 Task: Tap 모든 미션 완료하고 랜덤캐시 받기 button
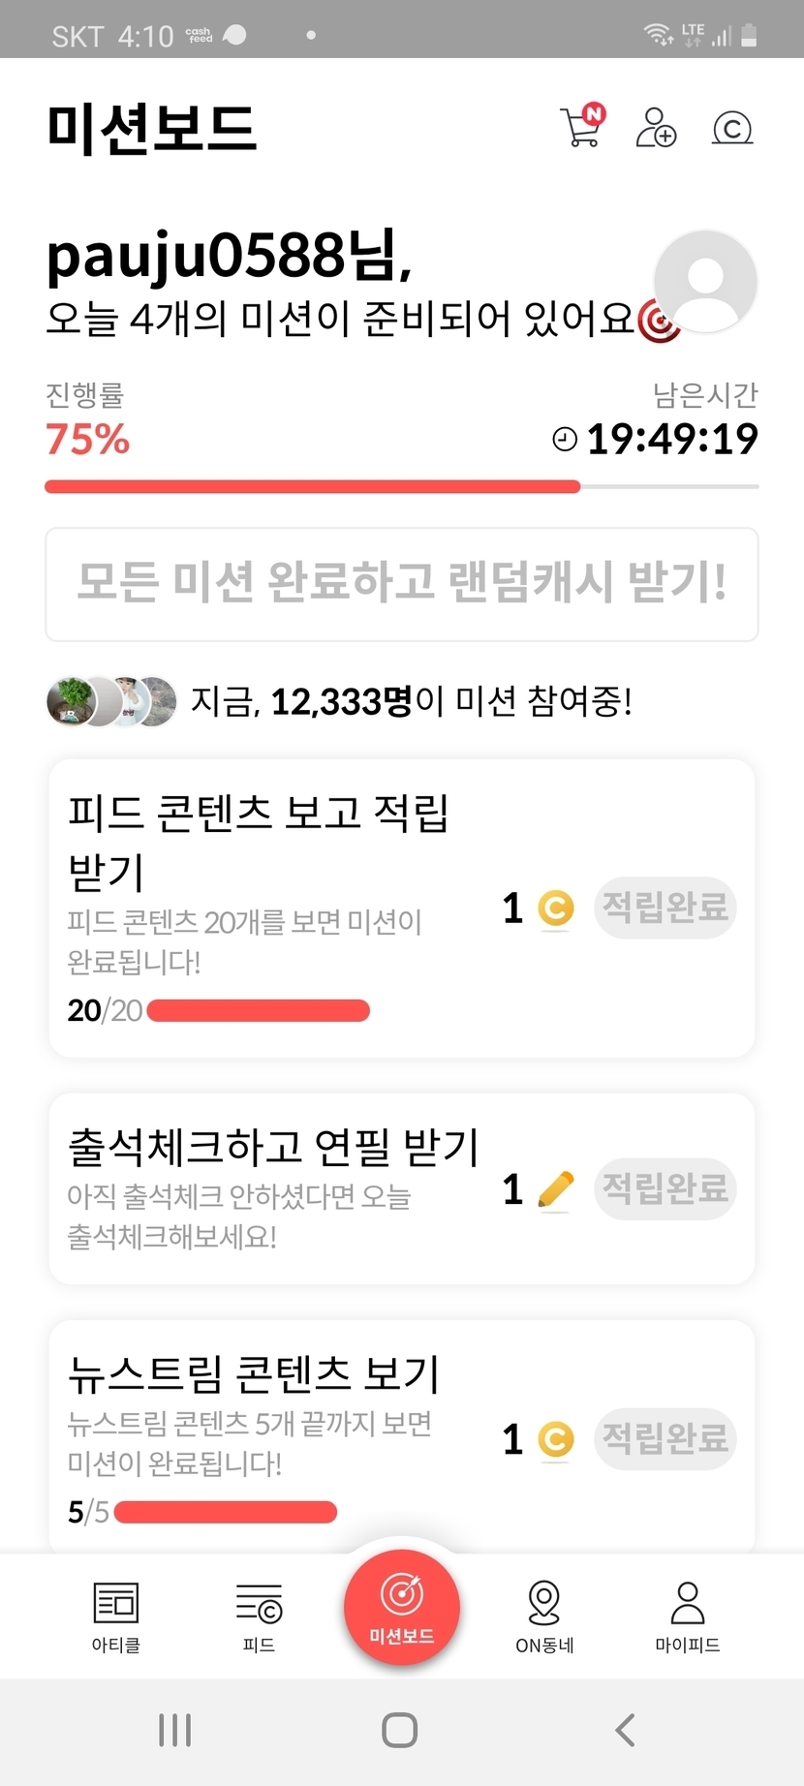tap(402, 584)
